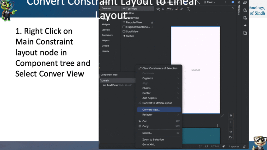Click the sparkle AI icon in right sidebar

point(245,25)
